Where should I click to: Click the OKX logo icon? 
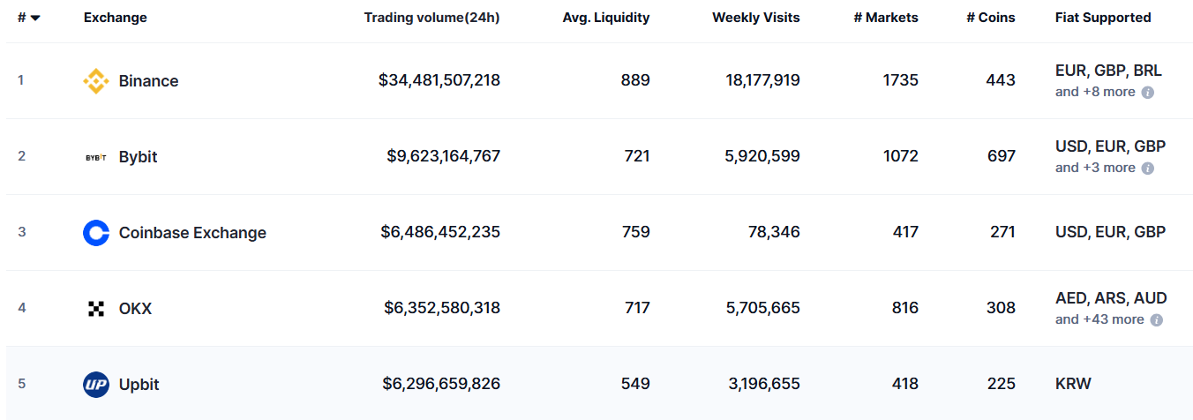click(96, 309)
